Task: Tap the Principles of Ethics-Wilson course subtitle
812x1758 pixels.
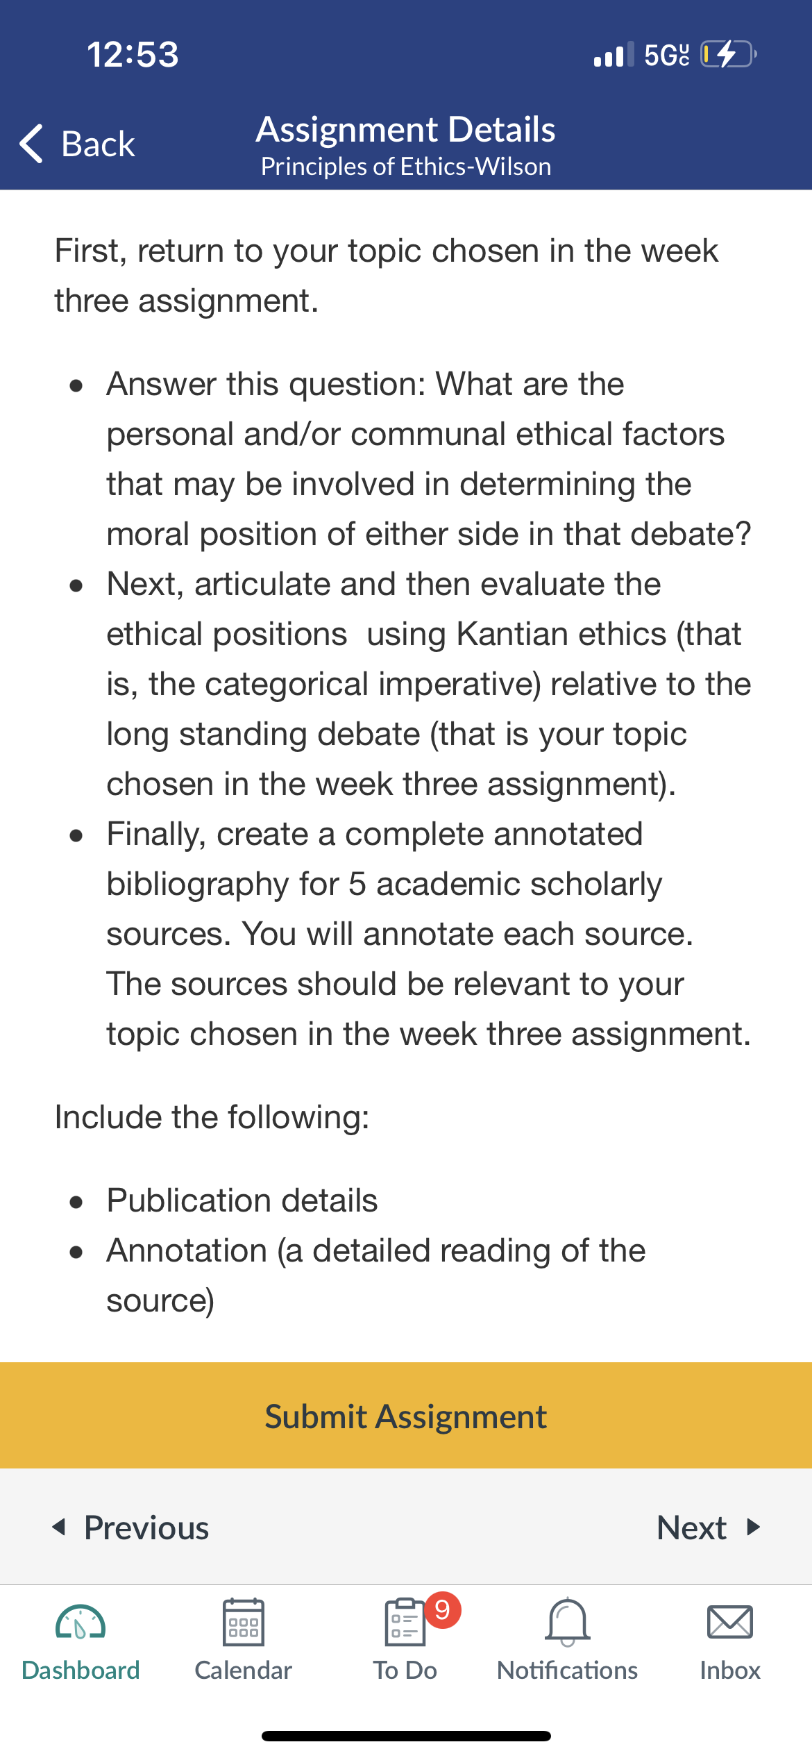Action: (406, 167)
